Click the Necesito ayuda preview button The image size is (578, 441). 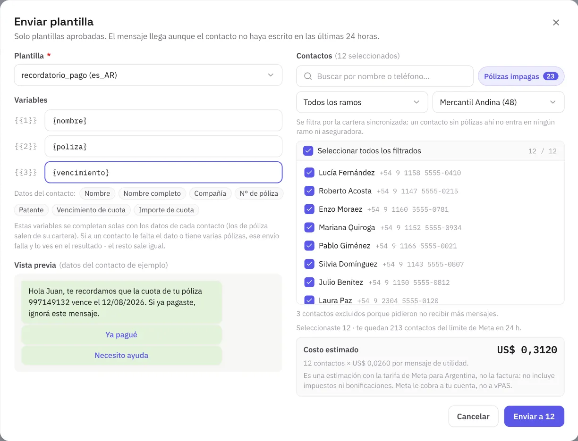121,356
